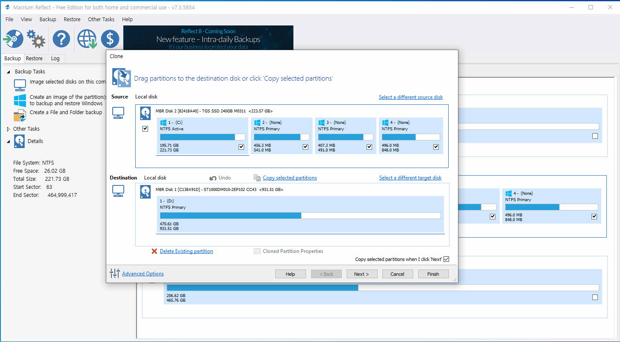This screenshot has width=620, height=342.
Task: Click the Windows icon on partition 1 (C:)
Action: [x=163, y=122]
